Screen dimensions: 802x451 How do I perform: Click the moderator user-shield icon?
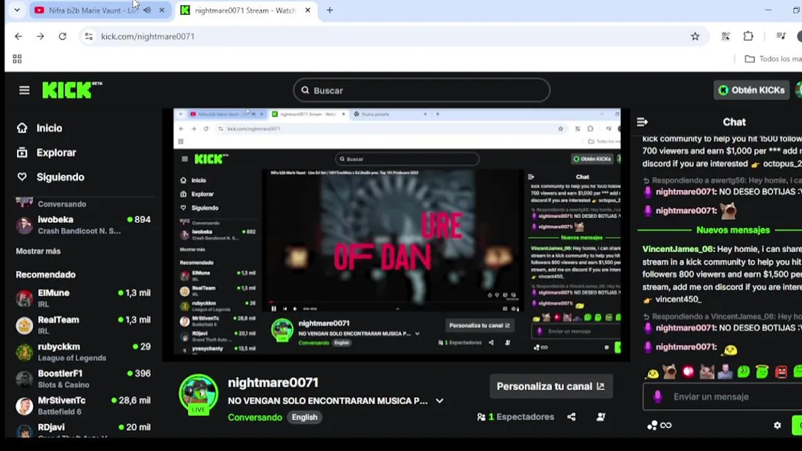tap(601, 417)
